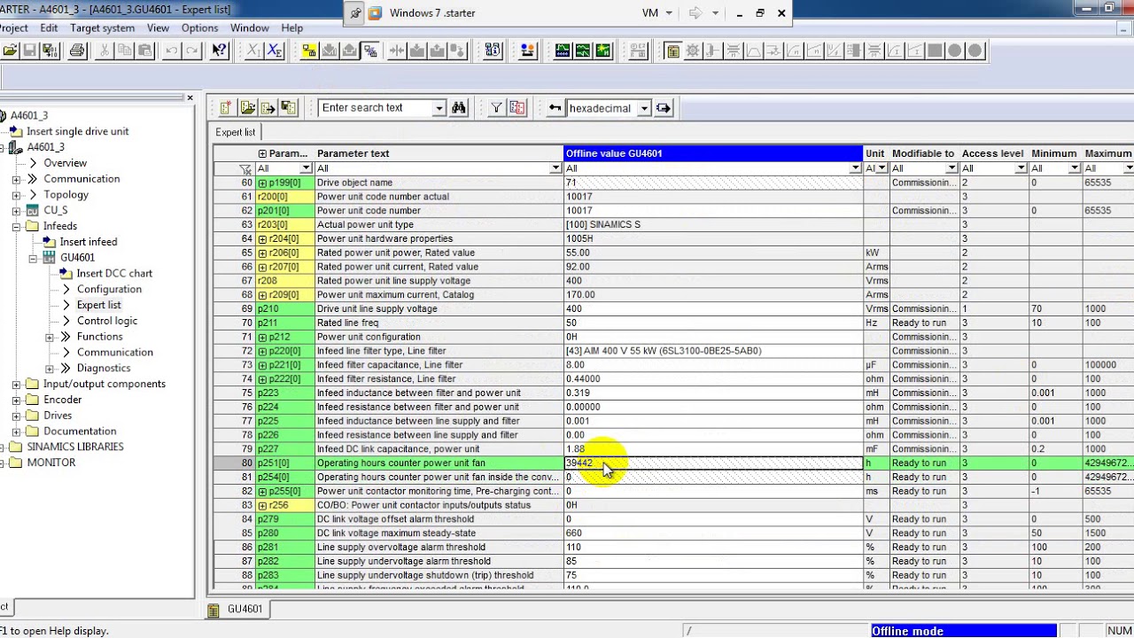Click the Expert list icon in the drive toolbar

[673, 51]
